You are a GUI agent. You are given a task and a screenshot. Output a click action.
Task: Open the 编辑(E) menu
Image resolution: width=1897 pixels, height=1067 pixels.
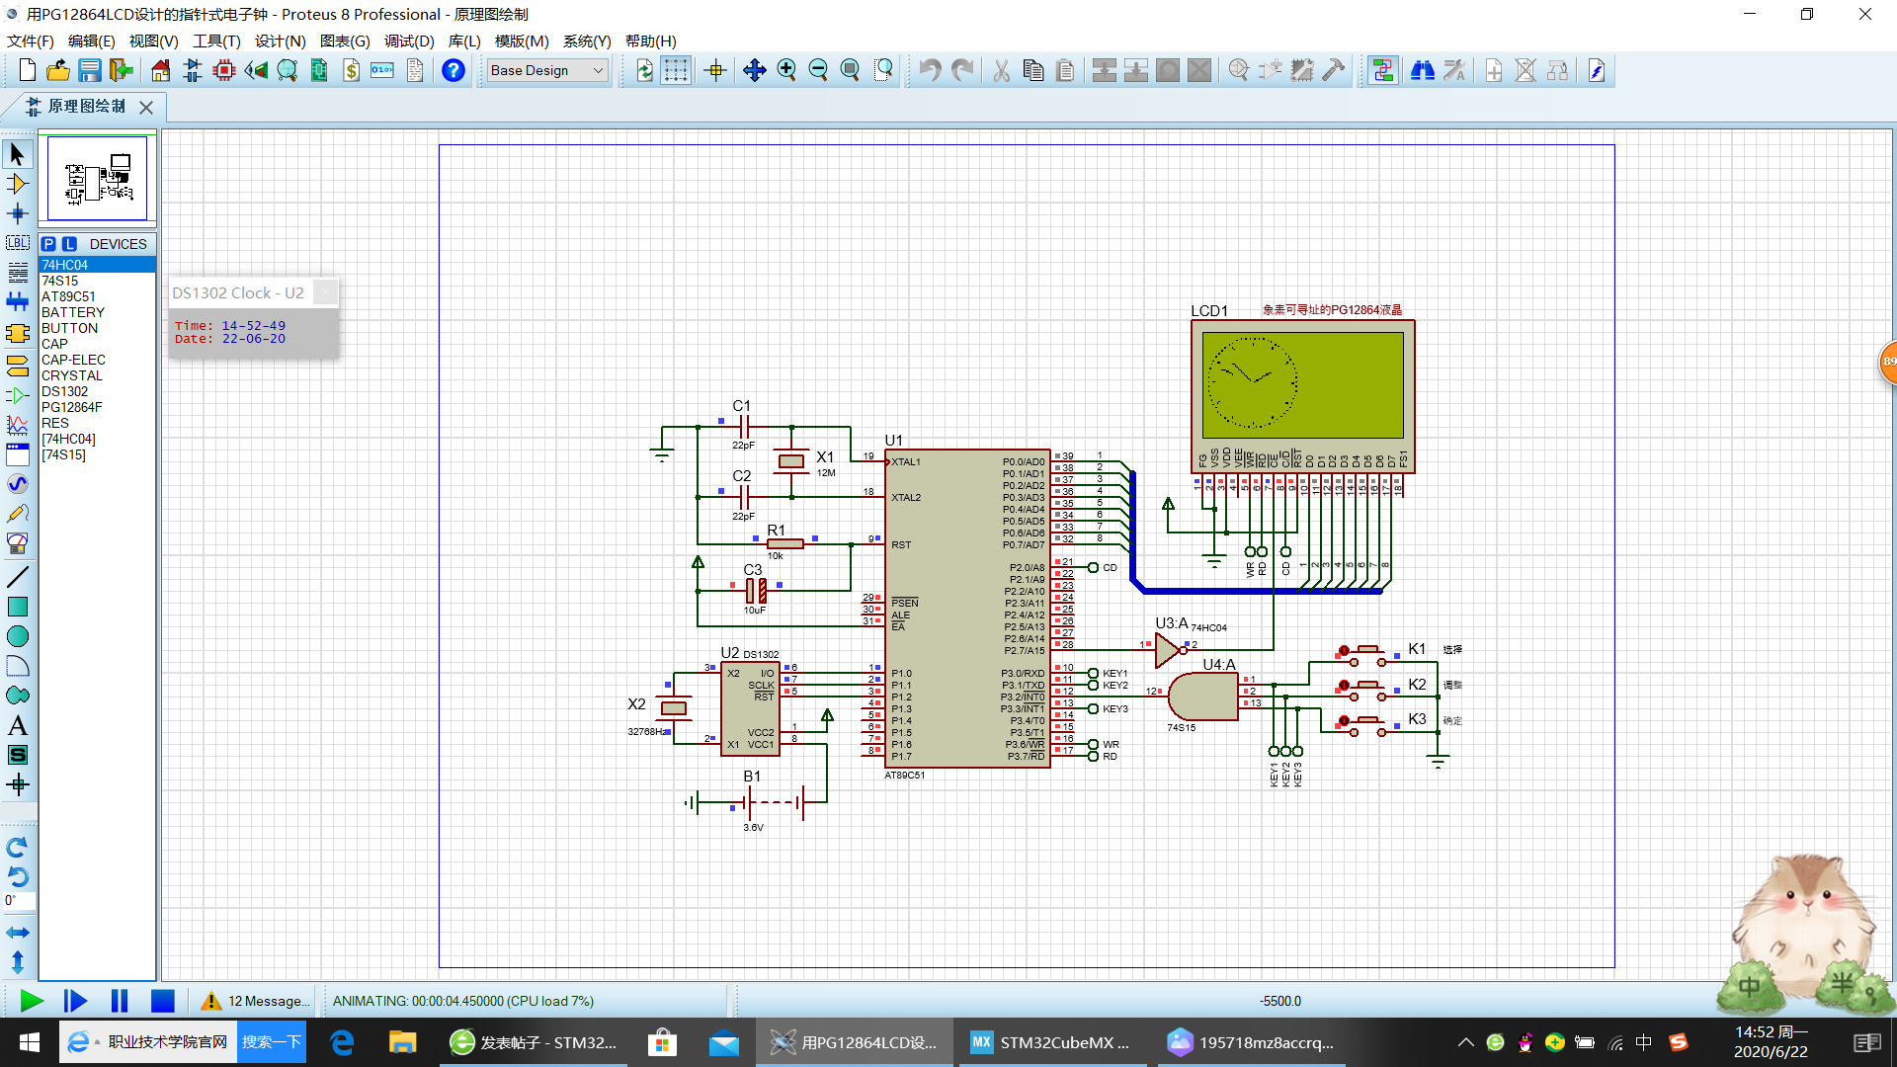[x=91, y=41]
